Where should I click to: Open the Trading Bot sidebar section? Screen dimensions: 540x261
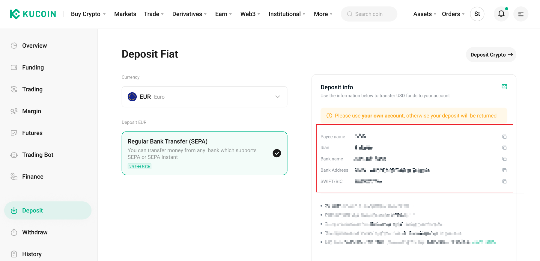[x=38, y=155]
